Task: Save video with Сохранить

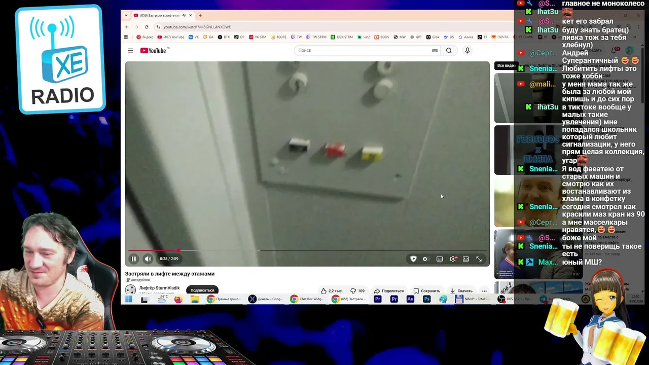Action: coord(426,291)
